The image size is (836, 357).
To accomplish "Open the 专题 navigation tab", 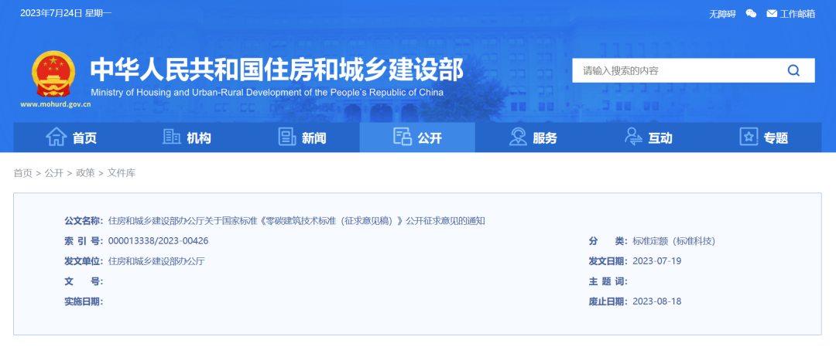I will tap(763, 138).
